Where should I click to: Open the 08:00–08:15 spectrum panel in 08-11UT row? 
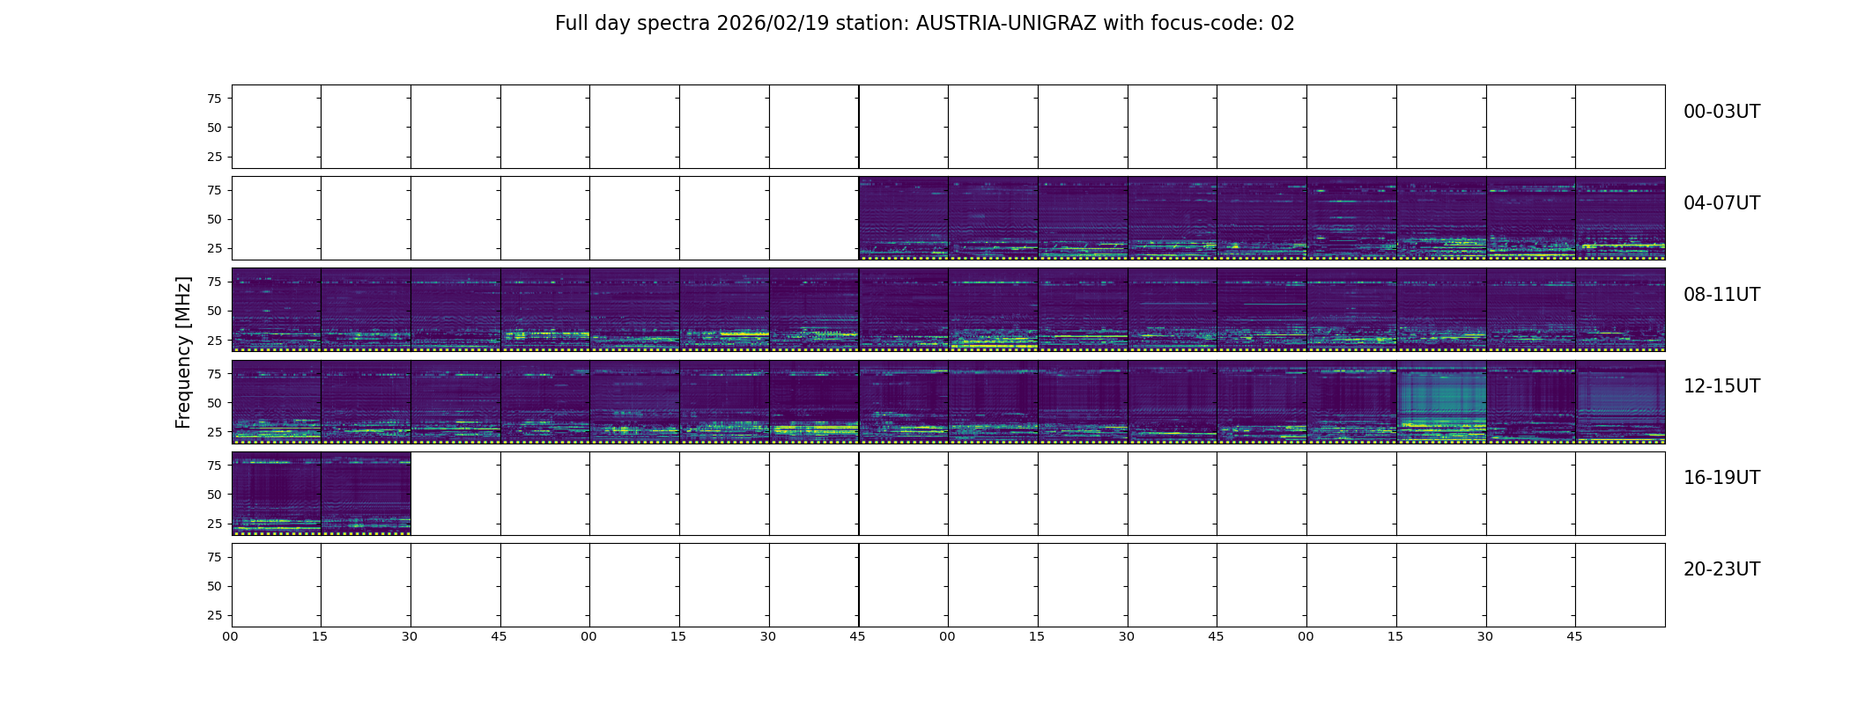point(276,310)
